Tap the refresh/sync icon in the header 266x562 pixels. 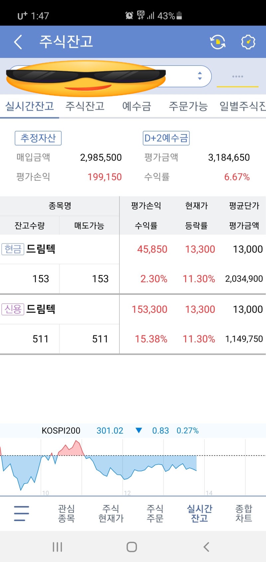pyautogui.click(x=218, y=42)
